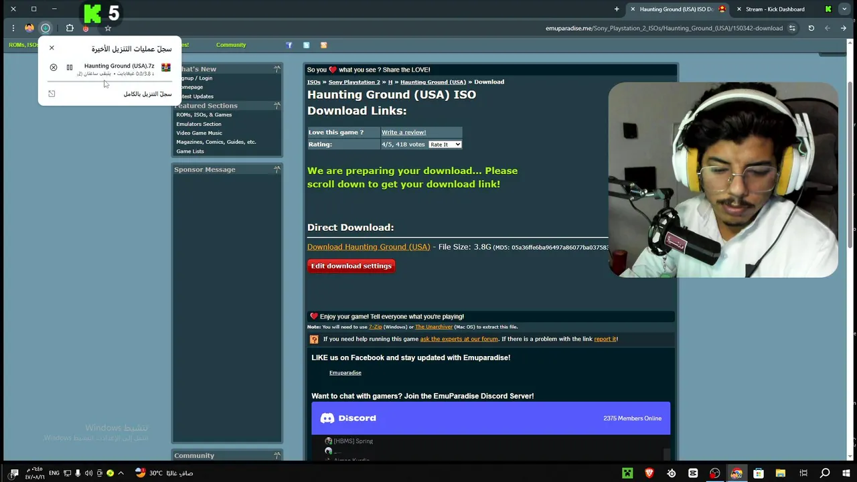The height and width of the screenshot is (482, 857).
Task: Cancel the Haunting Ground download
Action: pyautogui.click(x=54, y=68)
